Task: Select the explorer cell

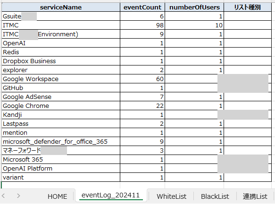Action: [x=61, y=70]
